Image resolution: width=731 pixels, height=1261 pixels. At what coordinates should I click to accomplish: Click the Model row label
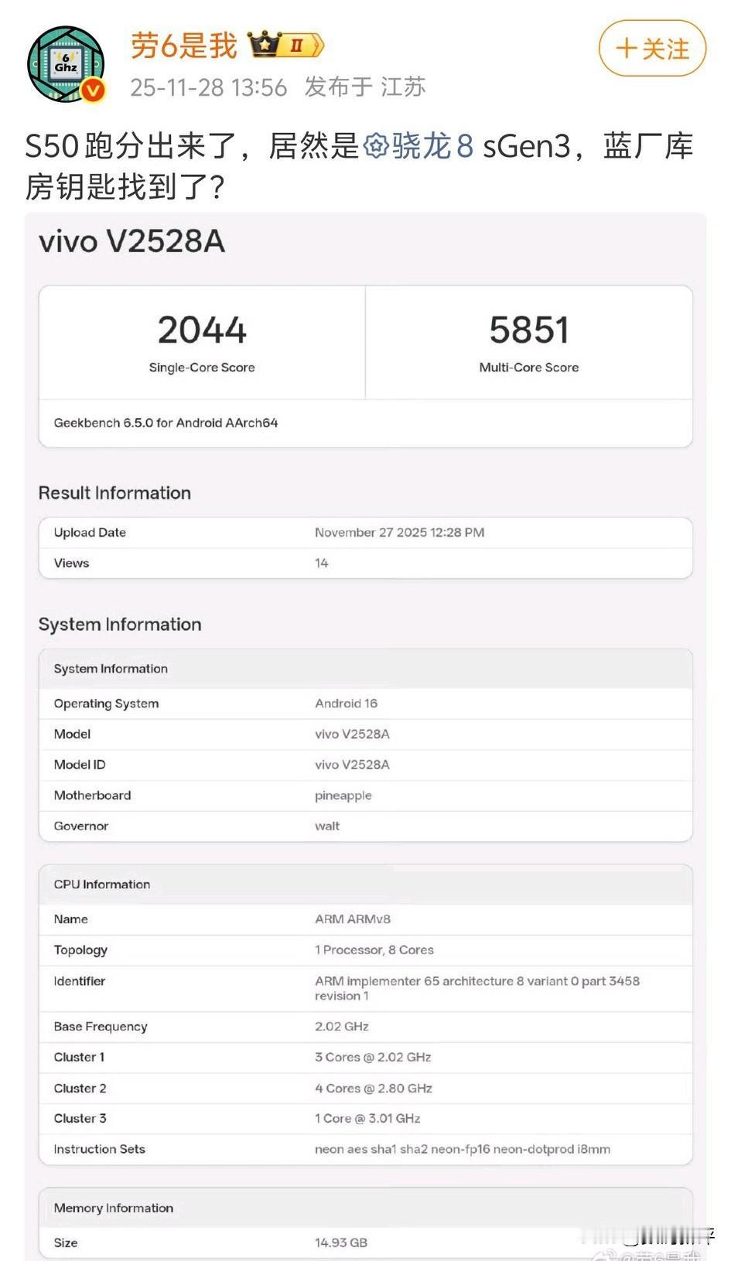(x=72, y=734)
